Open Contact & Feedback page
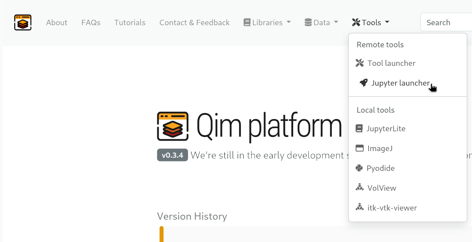The image size is (472, 242). click(194, 23)
